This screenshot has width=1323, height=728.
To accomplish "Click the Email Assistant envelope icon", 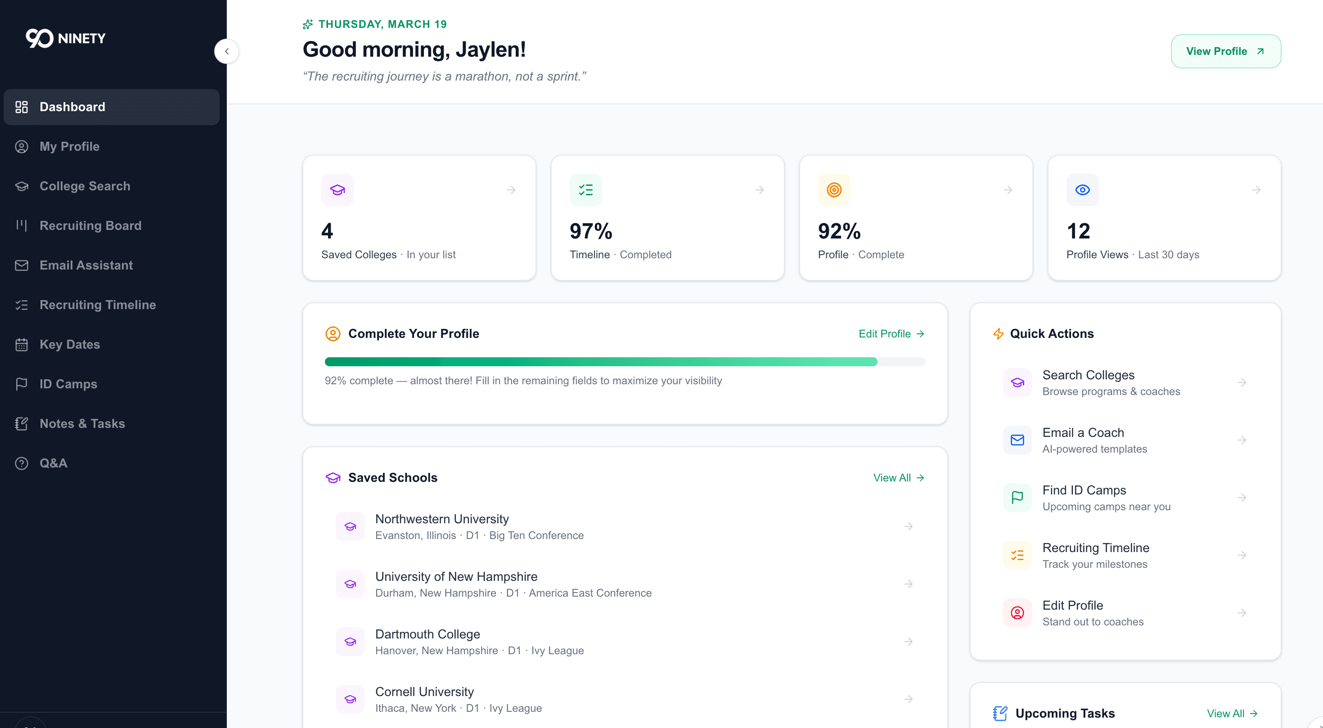I will click(22, 265).
